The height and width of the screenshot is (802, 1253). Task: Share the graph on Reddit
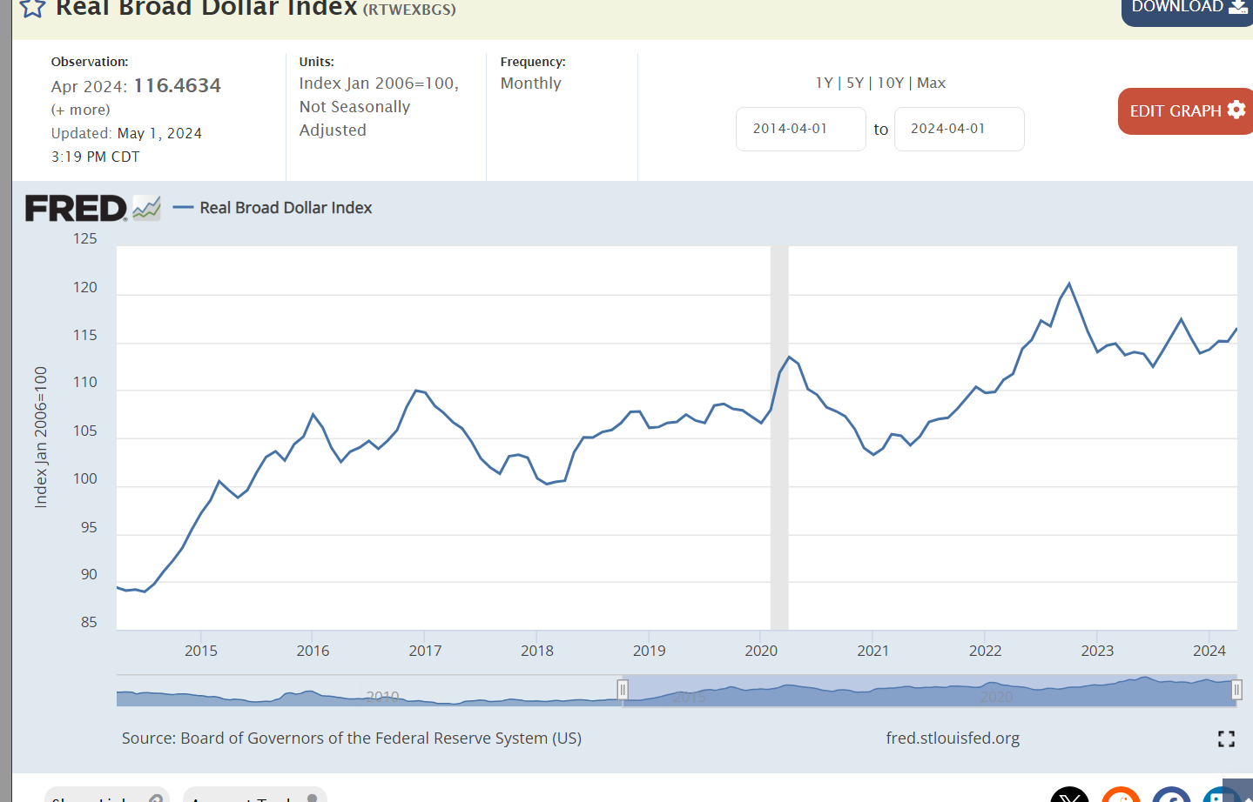[1121, 796]
